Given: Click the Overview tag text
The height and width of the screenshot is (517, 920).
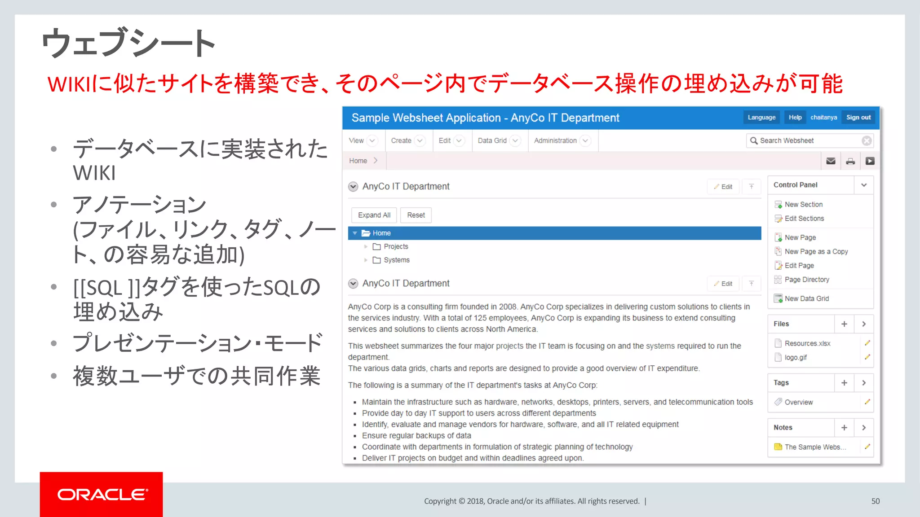Looking at the screenshot, I should click(x=799, y=402).
